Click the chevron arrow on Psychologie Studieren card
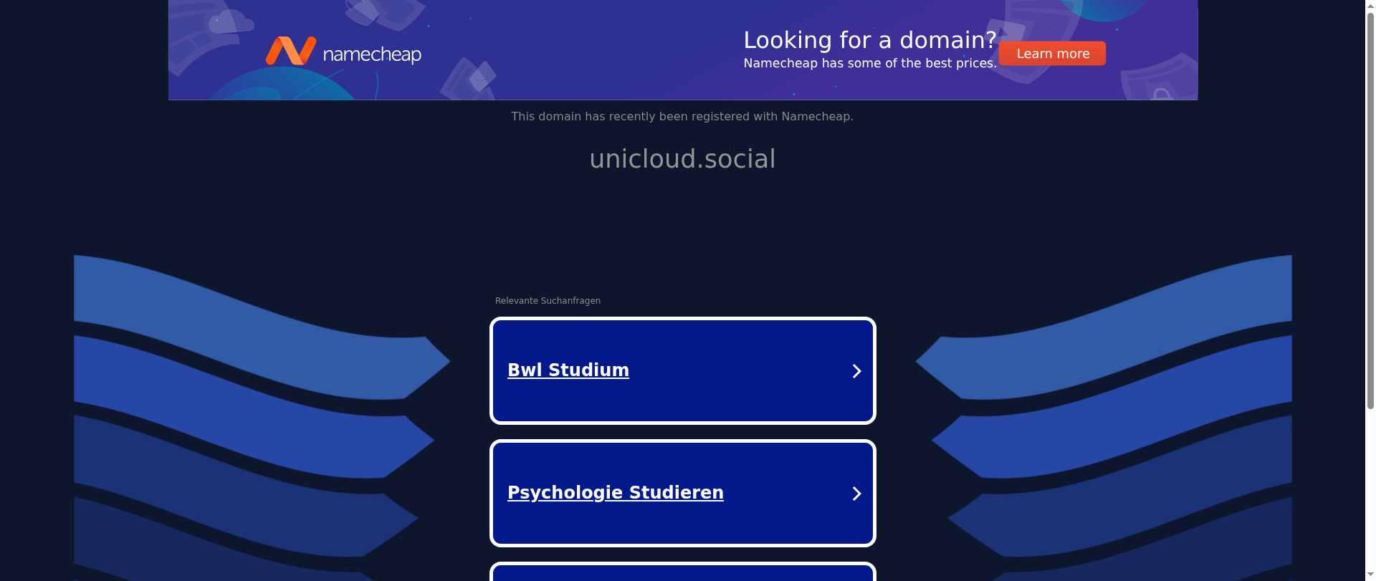The width and height of the screenshot is (1376, 581). point(856,494)
